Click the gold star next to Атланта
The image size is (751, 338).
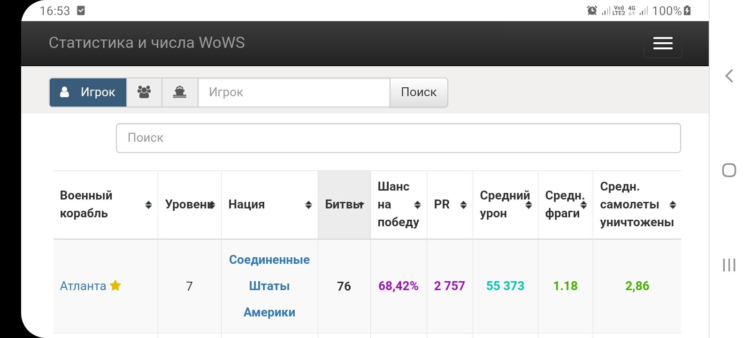(x=115, y=285)
